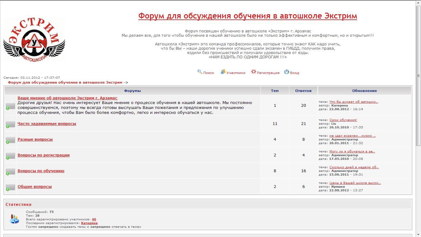Screen dimensions: 421x237
Task: Open the Вопросы по регистрации forum
Action: point(43,155)
